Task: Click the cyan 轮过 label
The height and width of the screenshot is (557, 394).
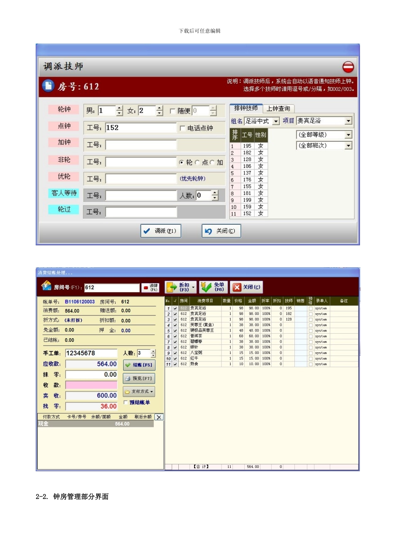Action: (64, 209)
